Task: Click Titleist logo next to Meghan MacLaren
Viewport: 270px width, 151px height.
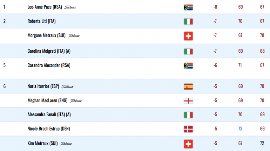Action: [76, 101]
